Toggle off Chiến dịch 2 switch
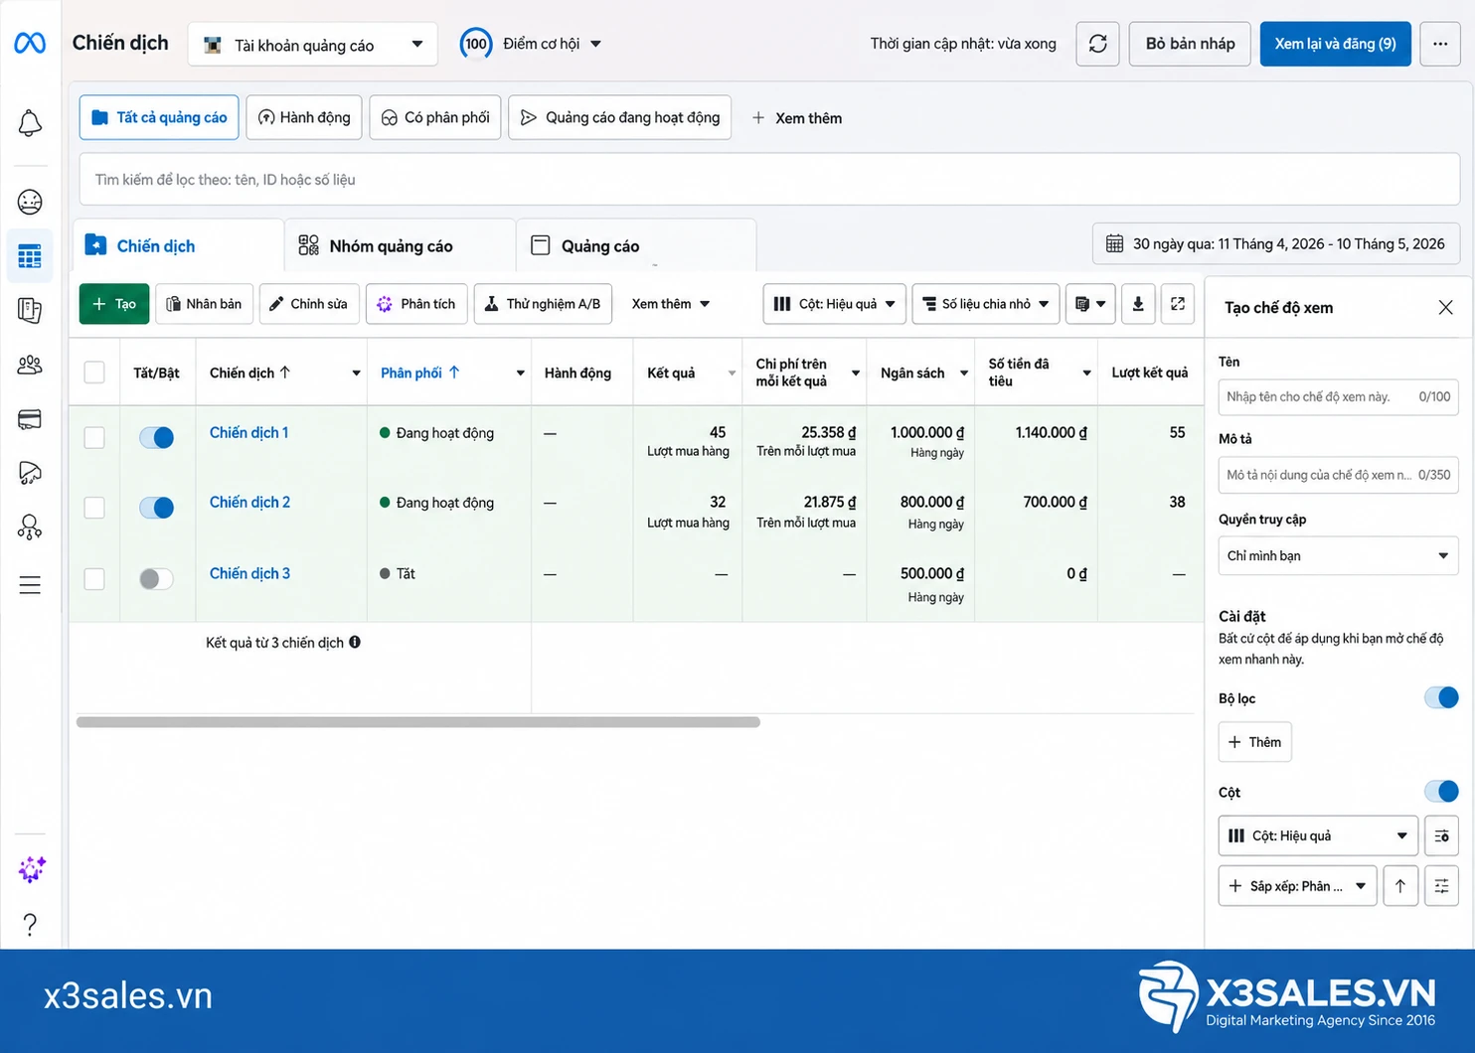 157,508
